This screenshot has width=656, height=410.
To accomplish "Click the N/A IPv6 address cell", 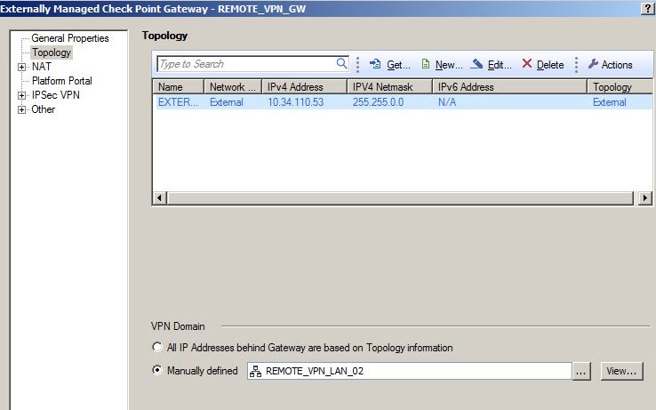I will (447, 102).
